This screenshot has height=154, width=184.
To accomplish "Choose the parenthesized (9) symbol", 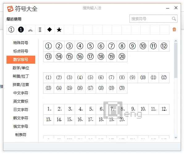I will click(132, 78).
